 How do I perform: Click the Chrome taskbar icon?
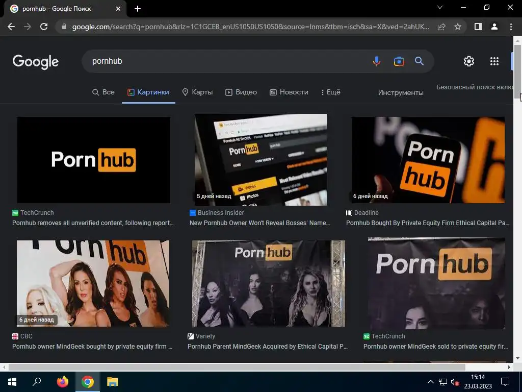click(88, 382)
